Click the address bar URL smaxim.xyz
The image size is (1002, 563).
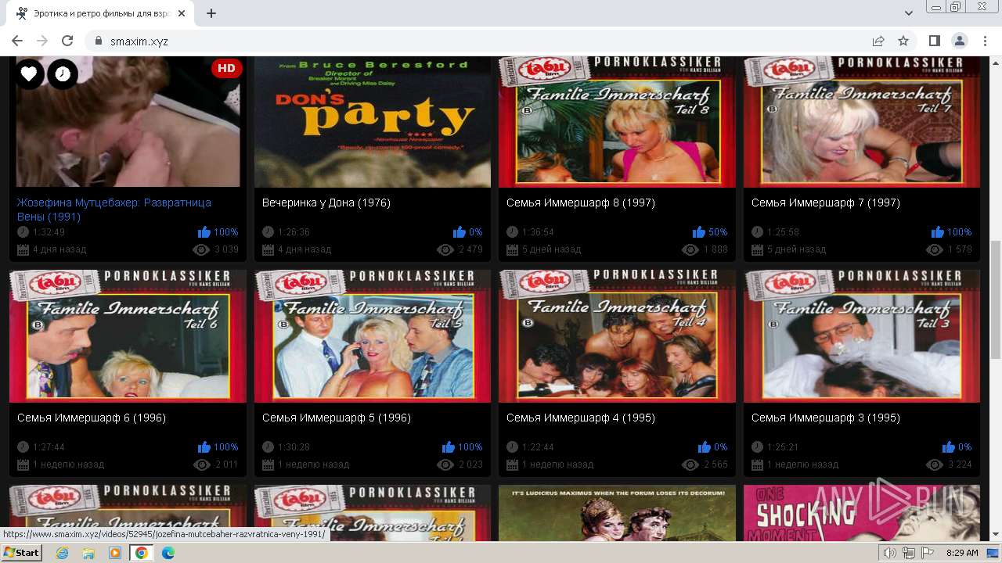click(x=139, y=41)
